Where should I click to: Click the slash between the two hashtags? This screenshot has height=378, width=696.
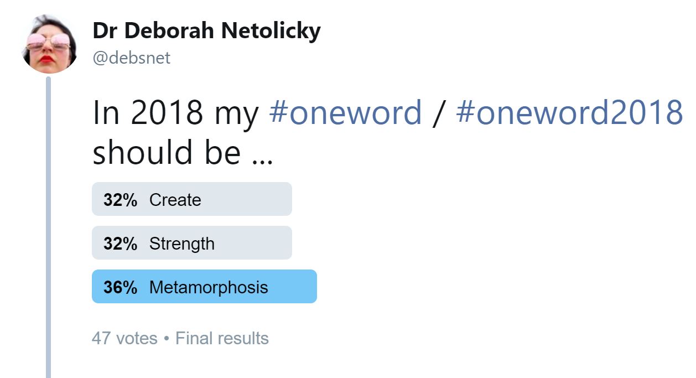[439, 112]
